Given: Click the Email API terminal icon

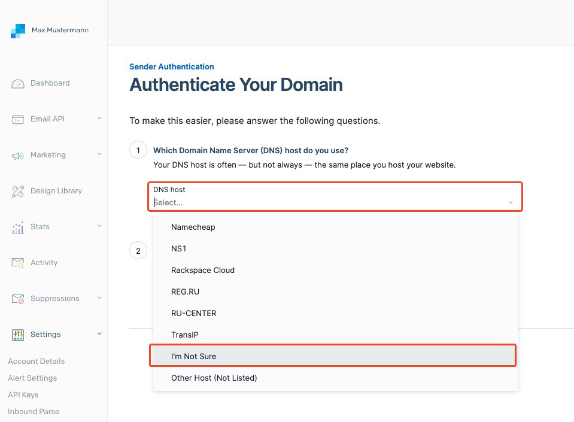Looking at the screenshot, I should pyautogui.click(x=18, y=120).
